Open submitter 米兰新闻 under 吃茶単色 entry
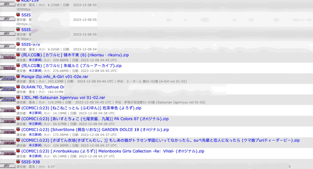The height and width of the screenshot is (169, 313). [x=35, y=113]
